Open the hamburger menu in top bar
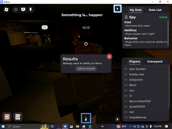Screen dimensions: 172x129 (16, 10)
